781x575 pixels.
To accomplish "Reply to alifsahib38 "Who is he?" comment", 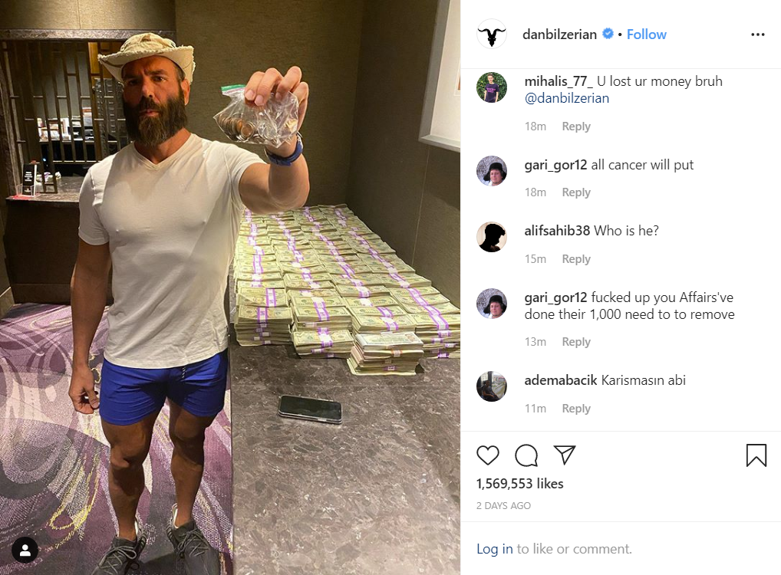I will [x=576, y=259].
